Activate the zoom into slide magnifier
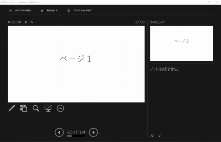Screen dimensions: 221x142 [36, 108]
